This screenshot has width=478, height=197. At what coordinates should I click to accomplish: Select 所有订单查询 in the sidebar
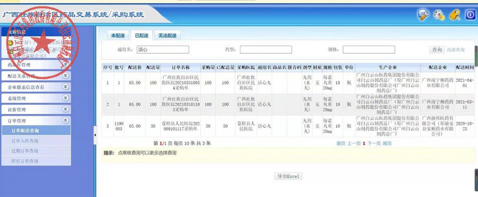[x=36, y=161]
